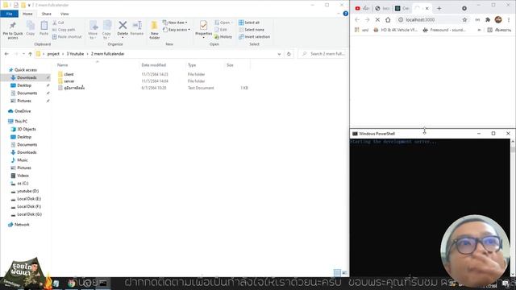
Task: Select OneDrive in navigation pane
Action: click(x=23, y=111)
